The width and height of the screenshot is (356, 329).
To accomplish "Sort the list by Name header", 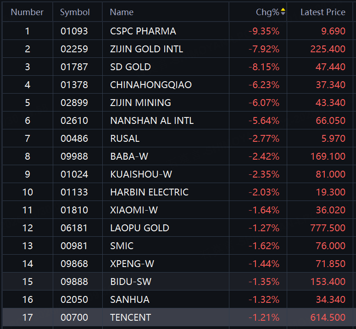I will click(x=122, y=12).
